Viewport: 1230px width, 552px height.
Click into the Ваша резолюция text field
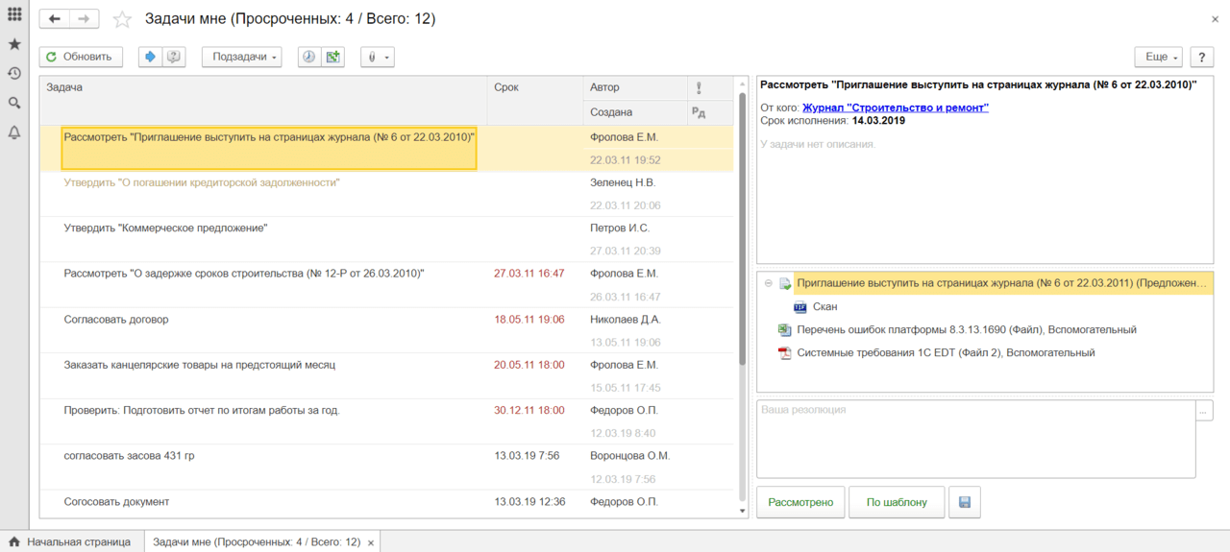coord(975,439)
